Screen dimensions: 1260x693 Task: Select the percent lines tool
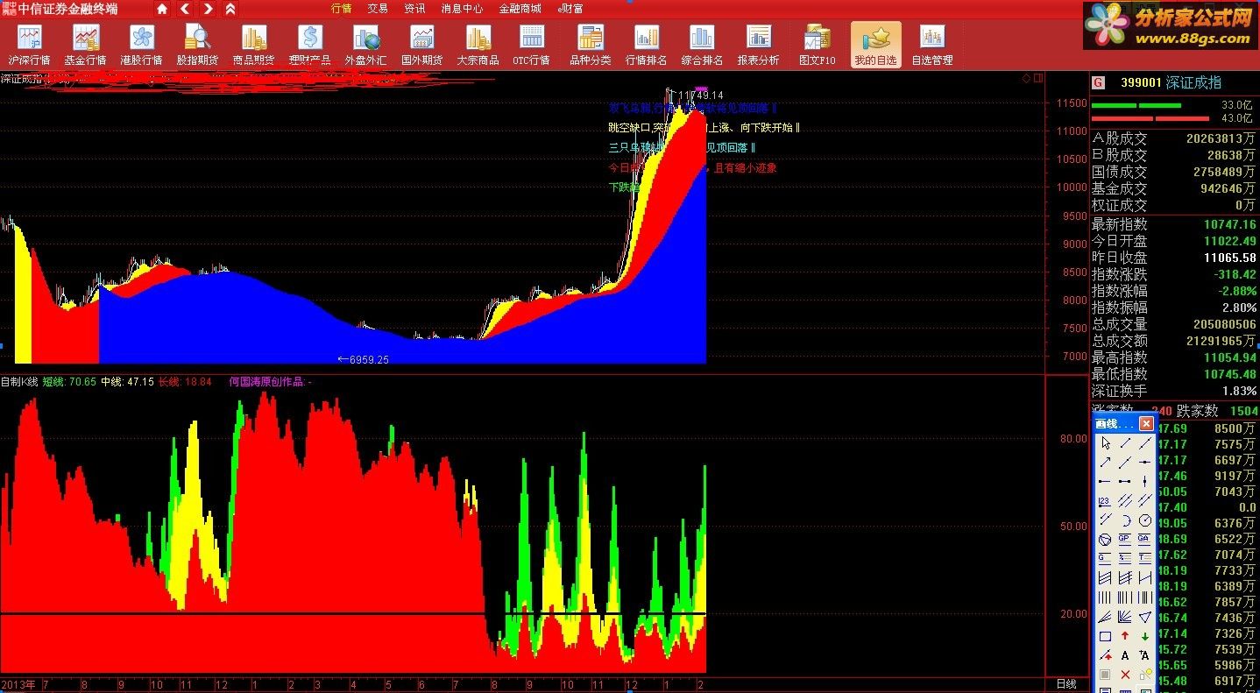click(1125, 557)
